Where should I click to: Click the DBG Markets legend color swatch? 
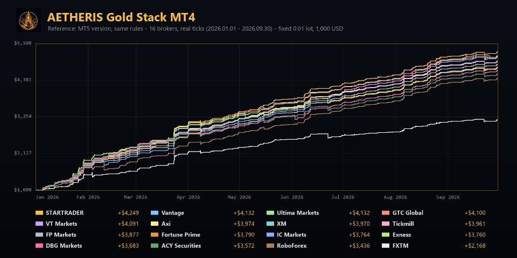click(39, 246)
